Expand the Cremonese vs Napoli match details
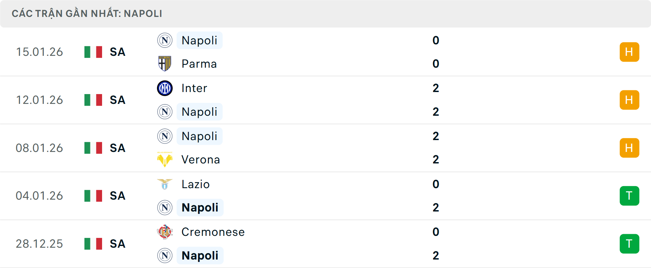651x268 pixels. click(x=339, y=244)
